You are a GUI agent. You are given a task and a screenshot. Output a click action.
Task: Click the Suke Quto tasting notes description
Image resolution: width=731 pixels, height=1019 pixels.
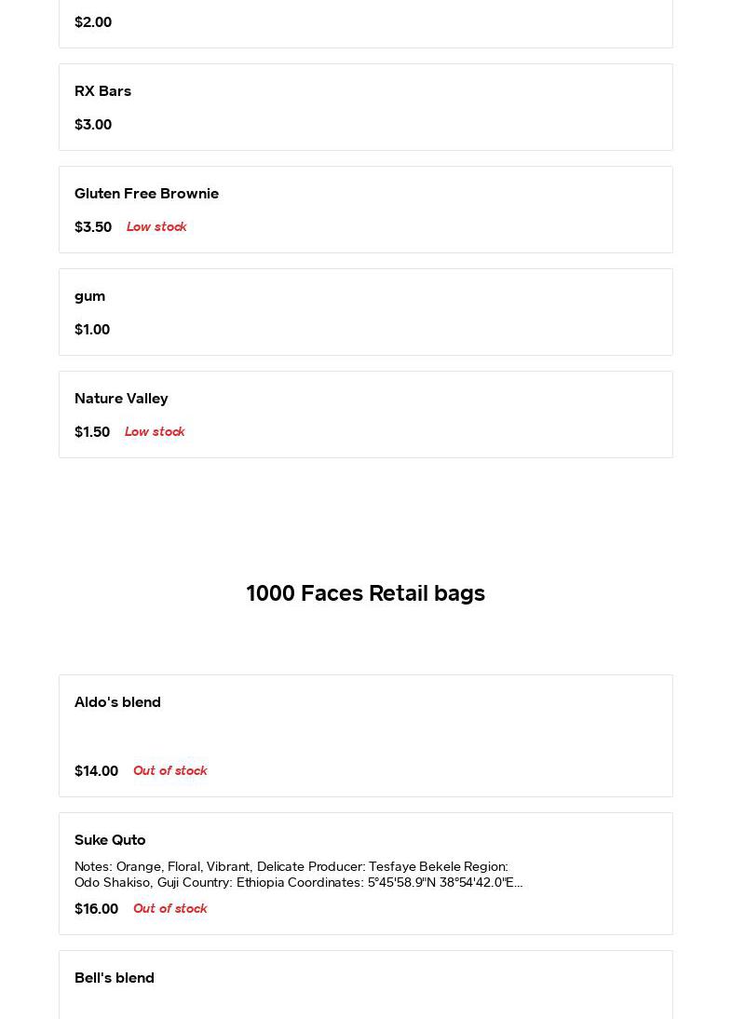pyautogui.click(x=298, y=875)
